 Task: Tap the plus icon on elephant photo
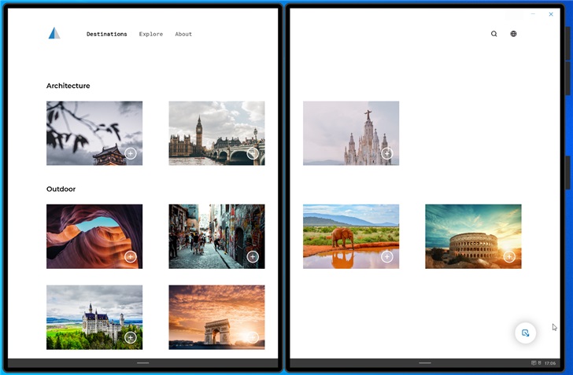click(x=387, y=256)
